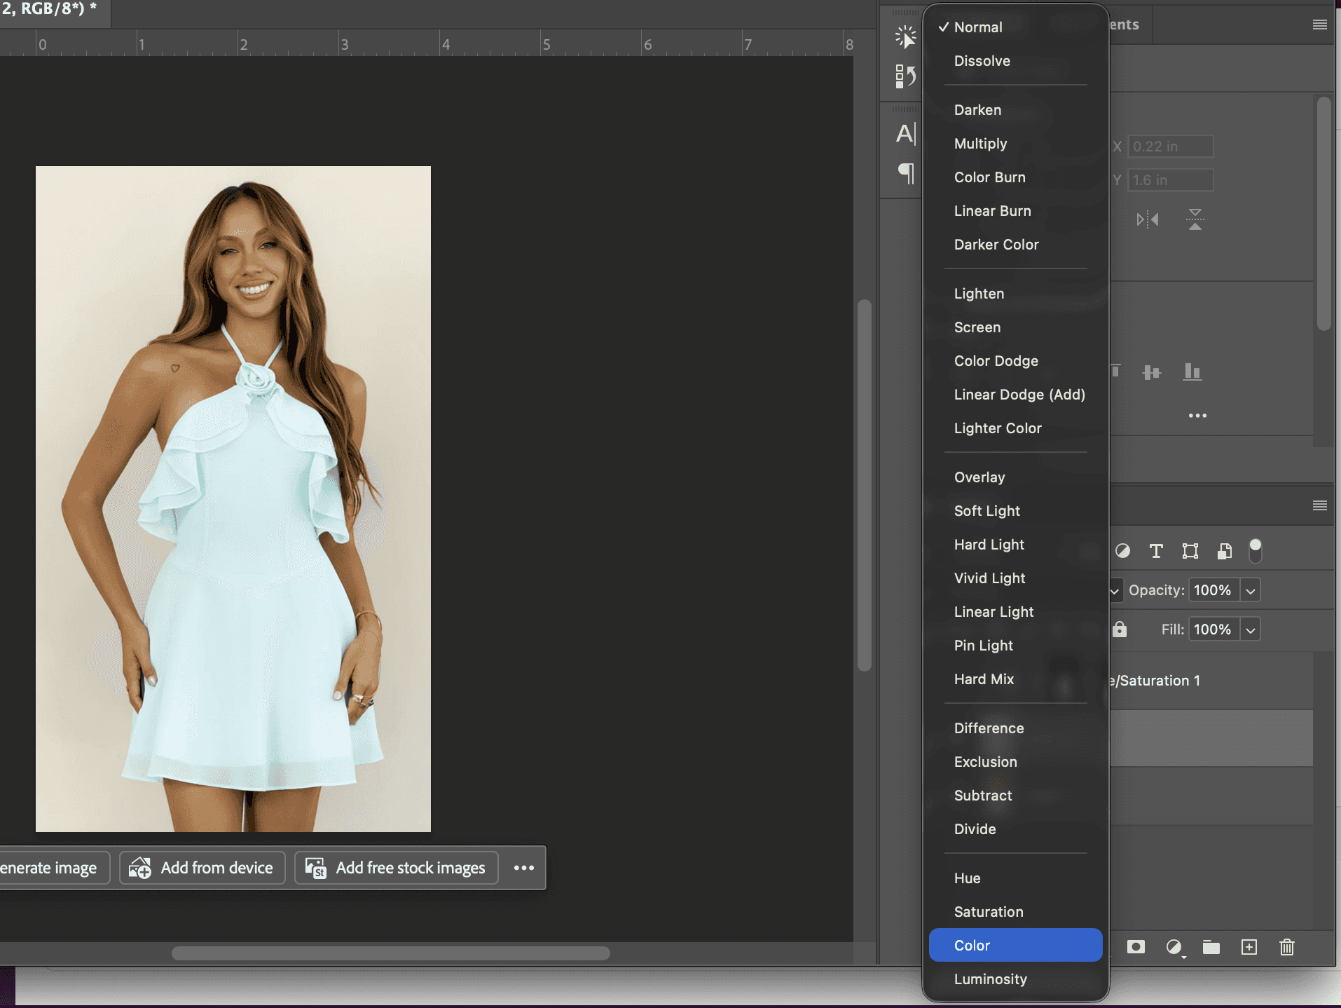The width and height of the screenshot is (1341, 1008).
Task: Pick the Screen blend mode
Action: [x=1015, y=327]
